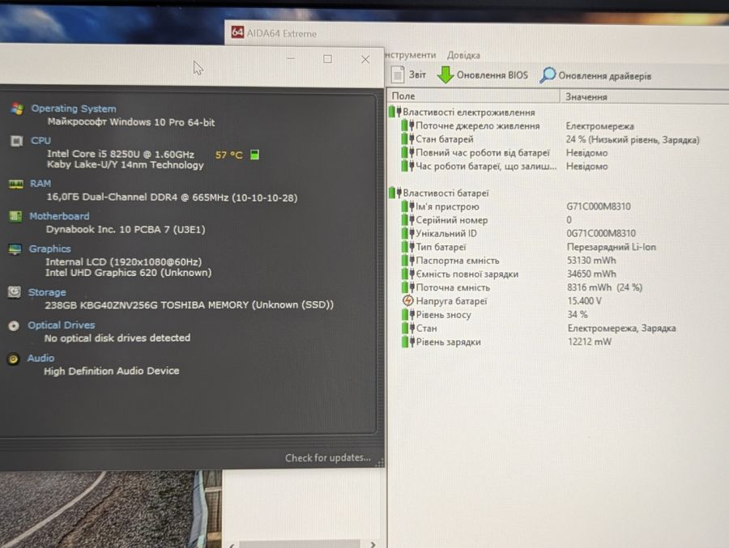729x548 pixels.
Task: Click the Dynabook Inc. 10 PCBA 7 text
Action: click(x=125, y=229)
